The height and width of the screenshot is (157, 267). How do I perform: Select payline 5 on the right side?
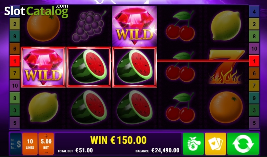254,123
